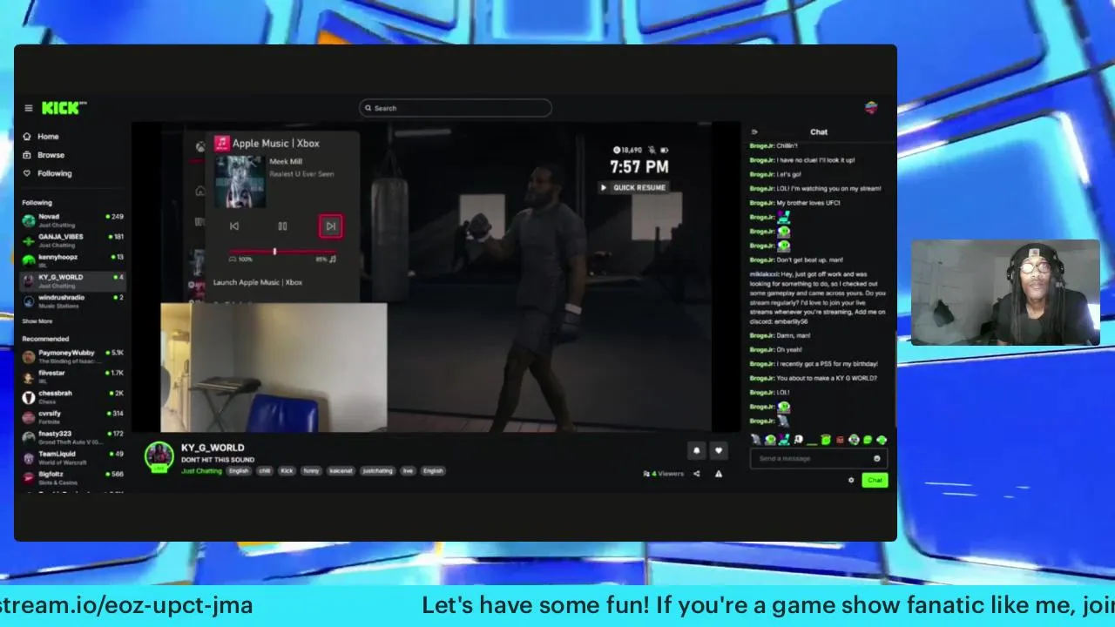Click the Chat panel header
Screen dimensions: 1115x627
819,132
